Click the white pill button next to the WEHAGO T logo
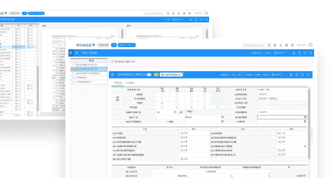The image size is (333, 178). (x=103, y=45)
